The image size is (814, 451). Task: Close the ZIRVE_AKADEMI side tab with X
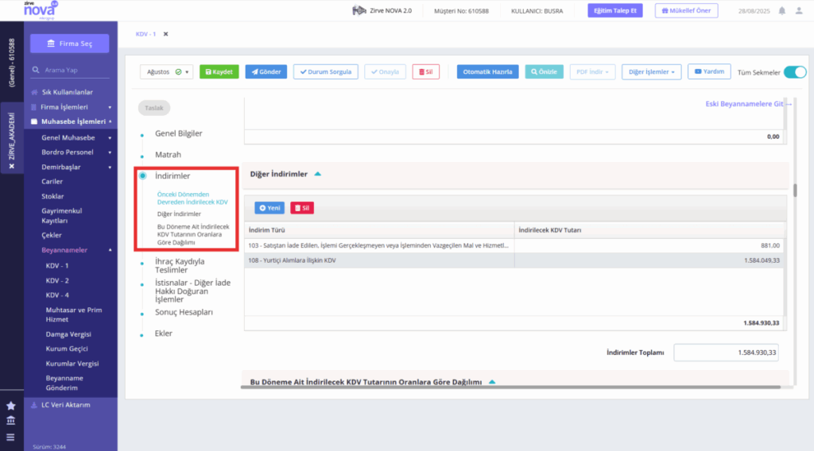pos(11,167)
